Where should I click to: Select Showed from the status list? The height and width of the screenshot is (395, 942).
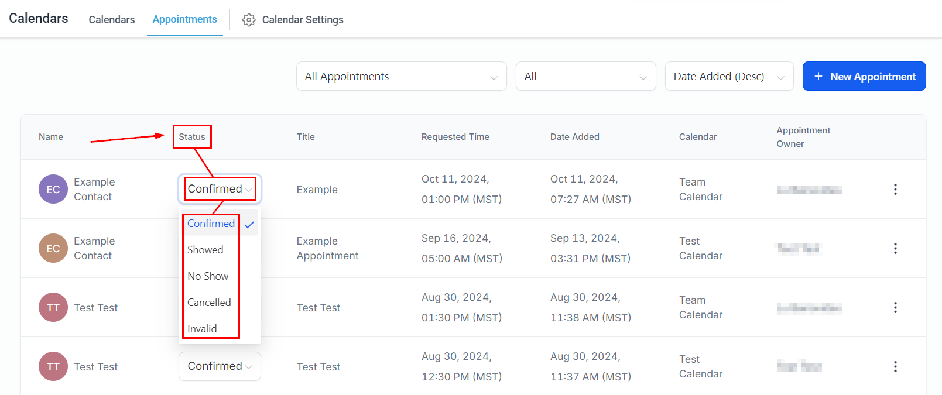coord(205,250)
